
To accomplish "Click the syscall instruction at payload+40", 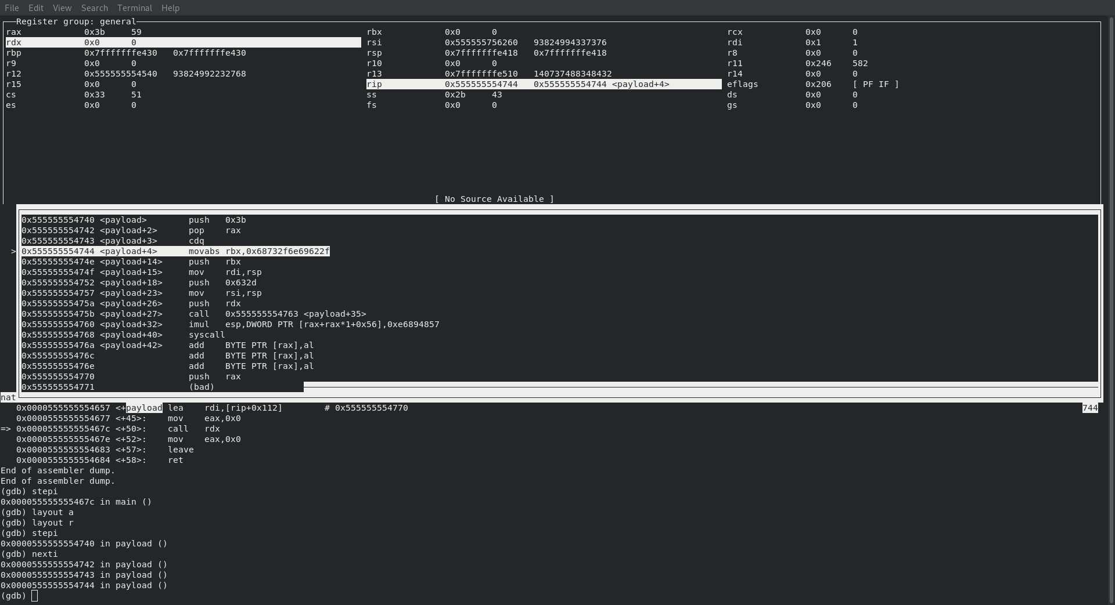I will pos(206,335).
